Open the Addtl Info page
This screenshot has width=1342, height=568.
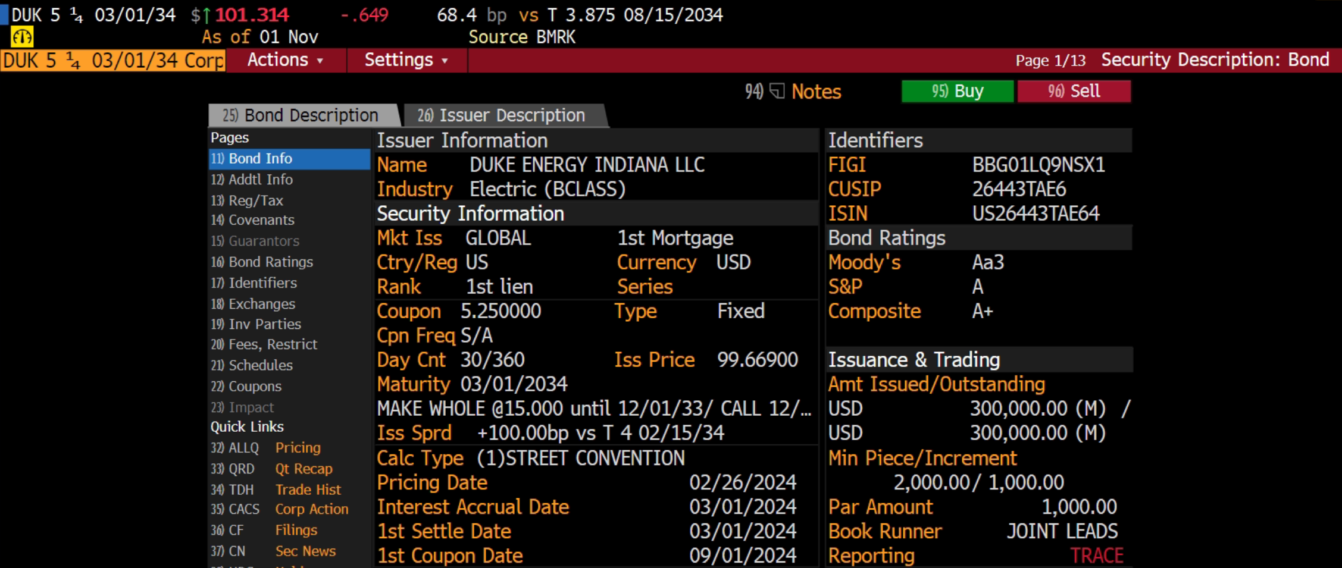pyautogui.click(x=261, y=180)
